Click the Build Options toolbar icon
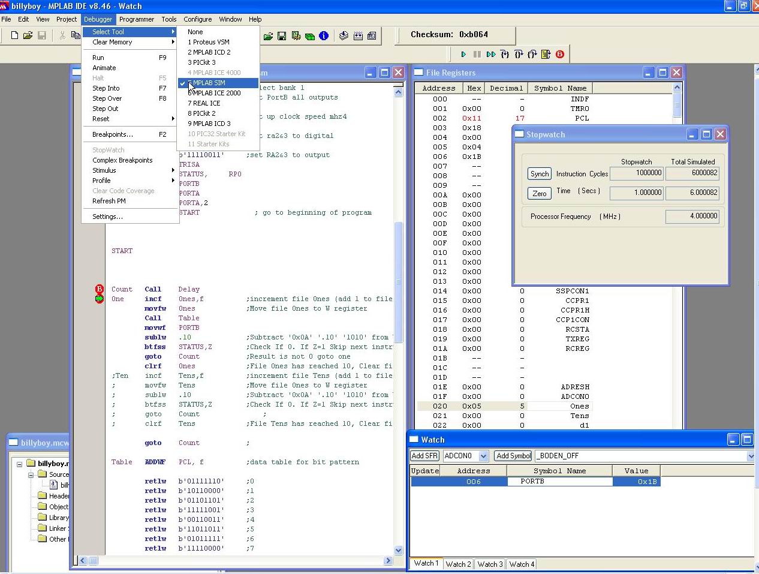The width and height of the screenshot is (759, 574). (x=296, y=36)
